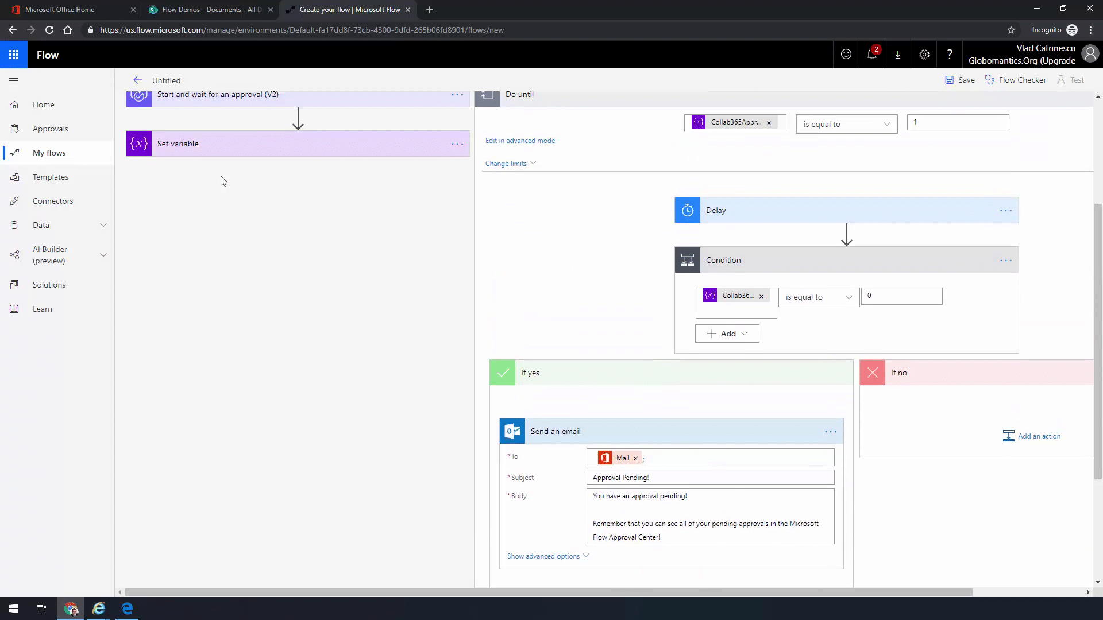Click the Send an email Outlook icon

click(x=512, y=431)
